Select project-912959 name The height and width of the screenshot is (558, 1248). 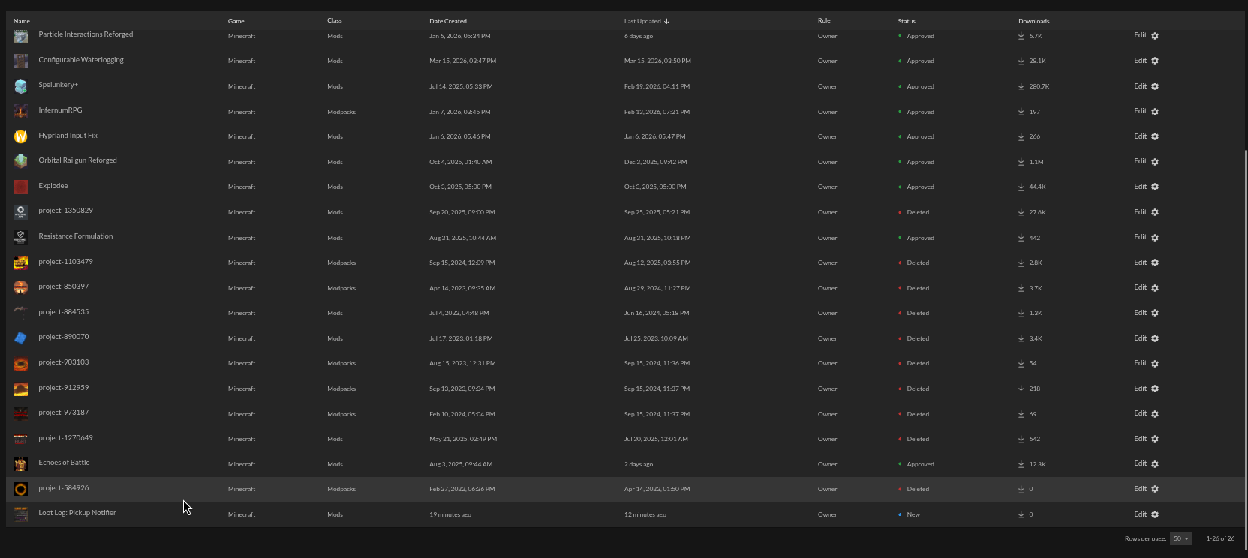[64, 388]
